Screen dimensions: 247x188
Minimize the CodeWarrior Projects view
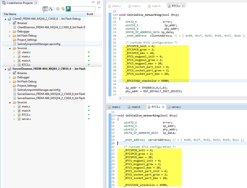[x=93, y=2]
